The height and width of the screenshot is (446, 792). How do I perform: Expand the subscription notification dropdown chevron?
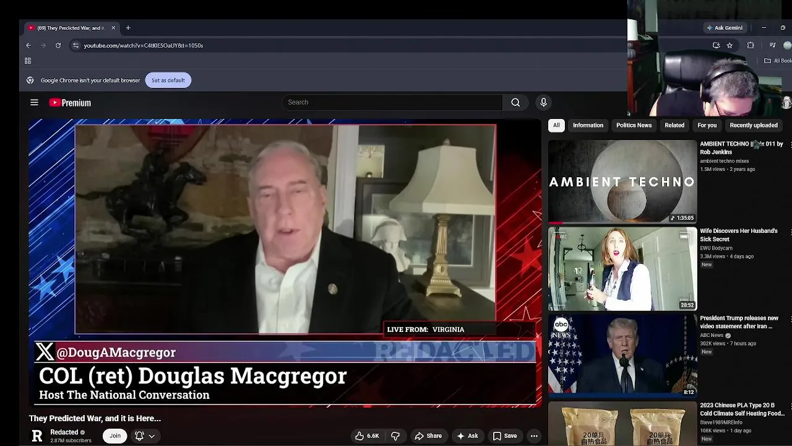coord(152,436)
